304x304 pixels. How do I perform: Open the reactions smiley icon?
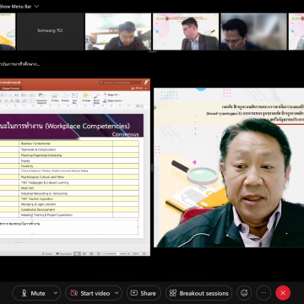pos(244,293)
